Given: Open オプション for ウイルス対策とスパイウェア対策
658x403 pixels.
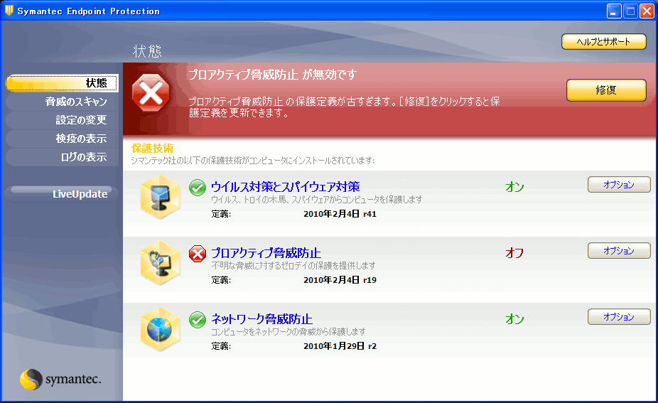Looking at the screenshot, I should tap(619, 185).
